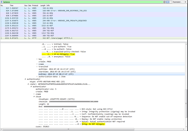188x131 pixels.
Task: Expand the authorization-data tree node
Action: [37, 76]
